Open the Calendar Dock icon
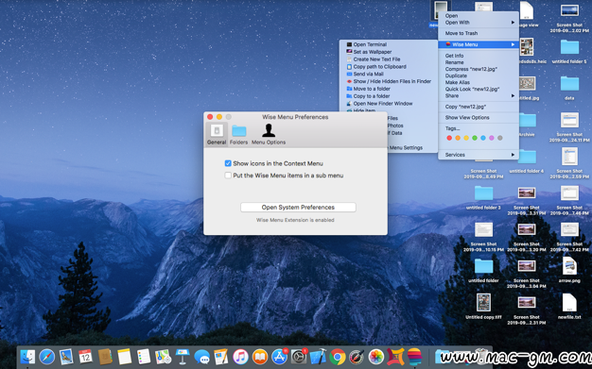This screenshot has width=592, height=369. (x=86, y=357)
